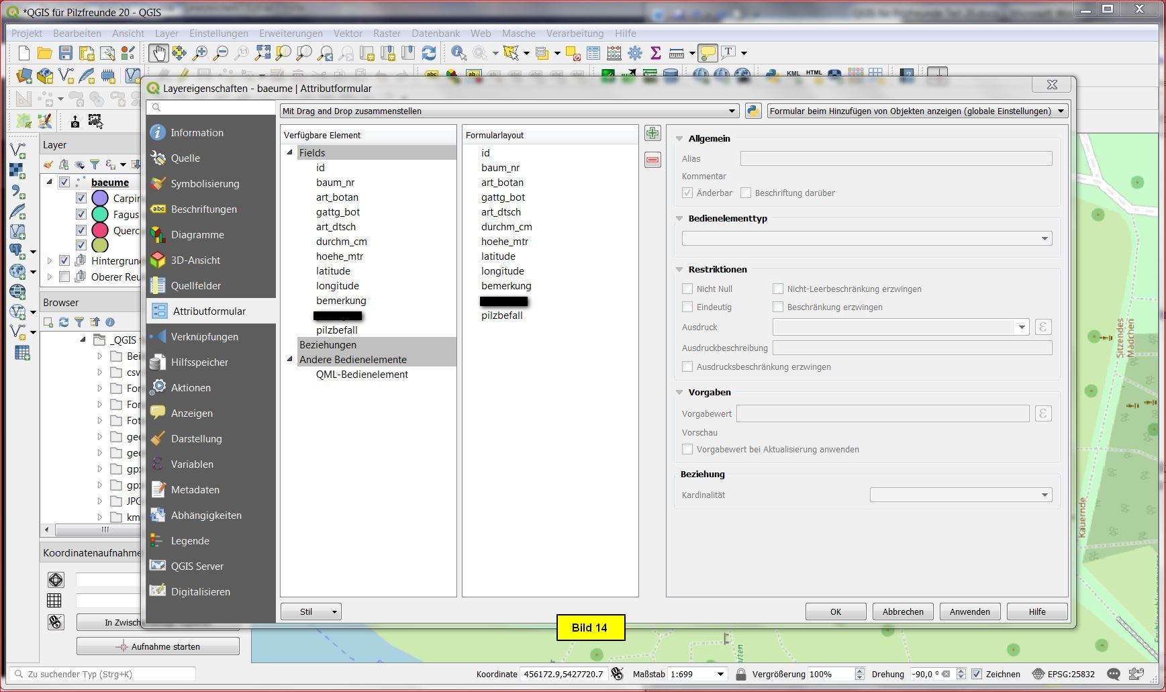Click the Python form code button

[752, 111]
